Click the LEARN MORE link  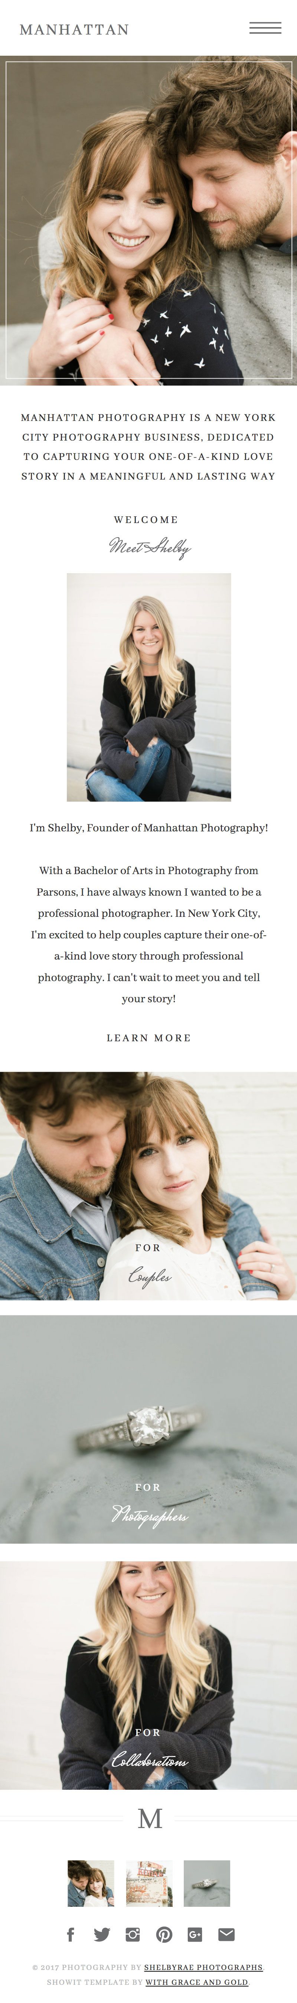pos(148,1038)
